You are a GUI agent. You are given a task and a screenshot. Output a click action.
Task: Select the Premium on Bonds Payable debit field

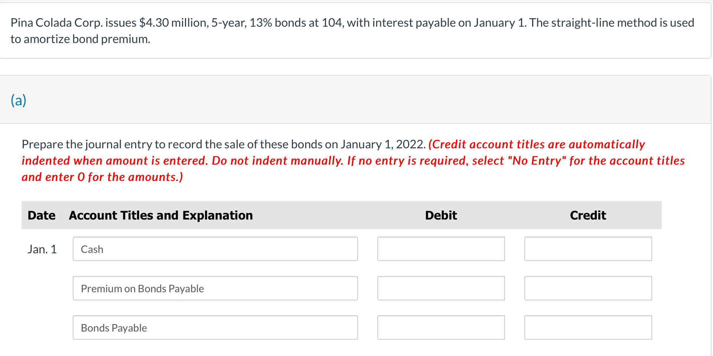coord(441,288)
